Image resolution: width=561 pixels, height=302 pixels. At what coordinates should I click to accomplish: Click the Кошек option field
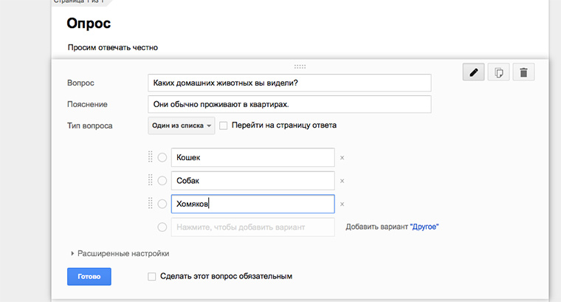coord(253,157)
